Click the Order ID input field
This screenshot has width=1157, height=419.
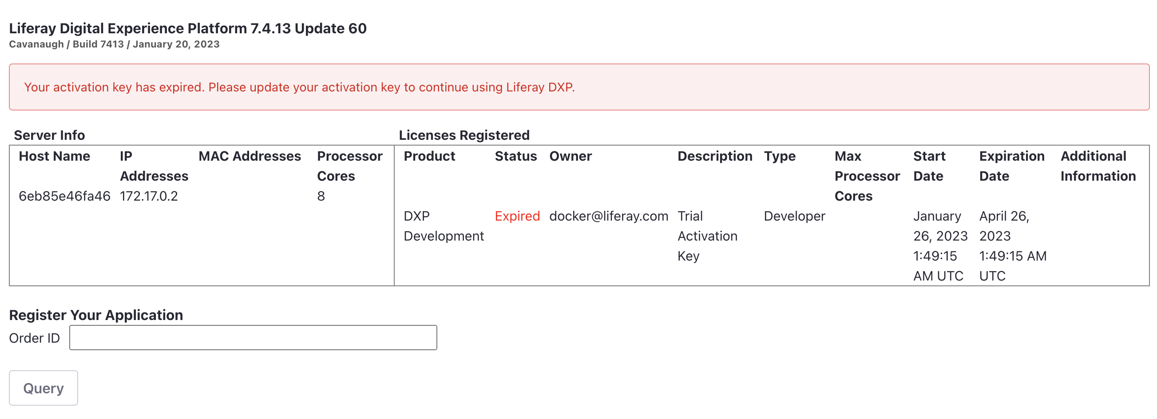coord(253,338)
